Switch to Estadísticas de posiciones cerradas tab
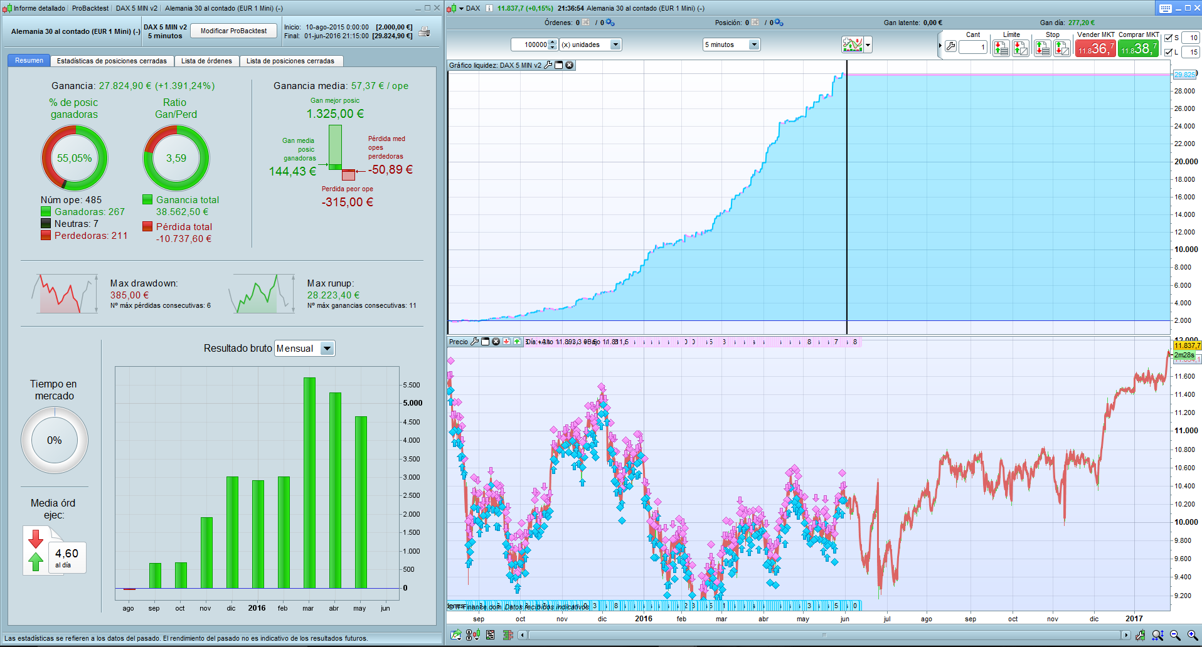This screenshot has height=647, width=1202. pos(112,61)
